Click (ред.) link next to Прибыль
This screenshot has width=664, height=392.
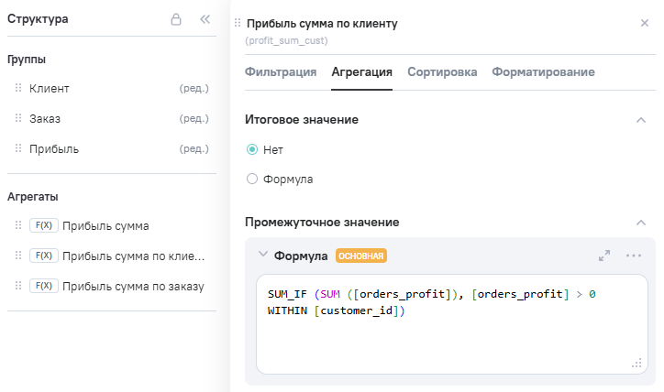pos(194,149)
